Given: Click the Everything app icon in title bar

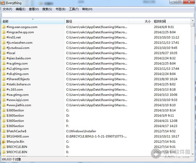Looking at the screenshot, I should pos(3,3).
